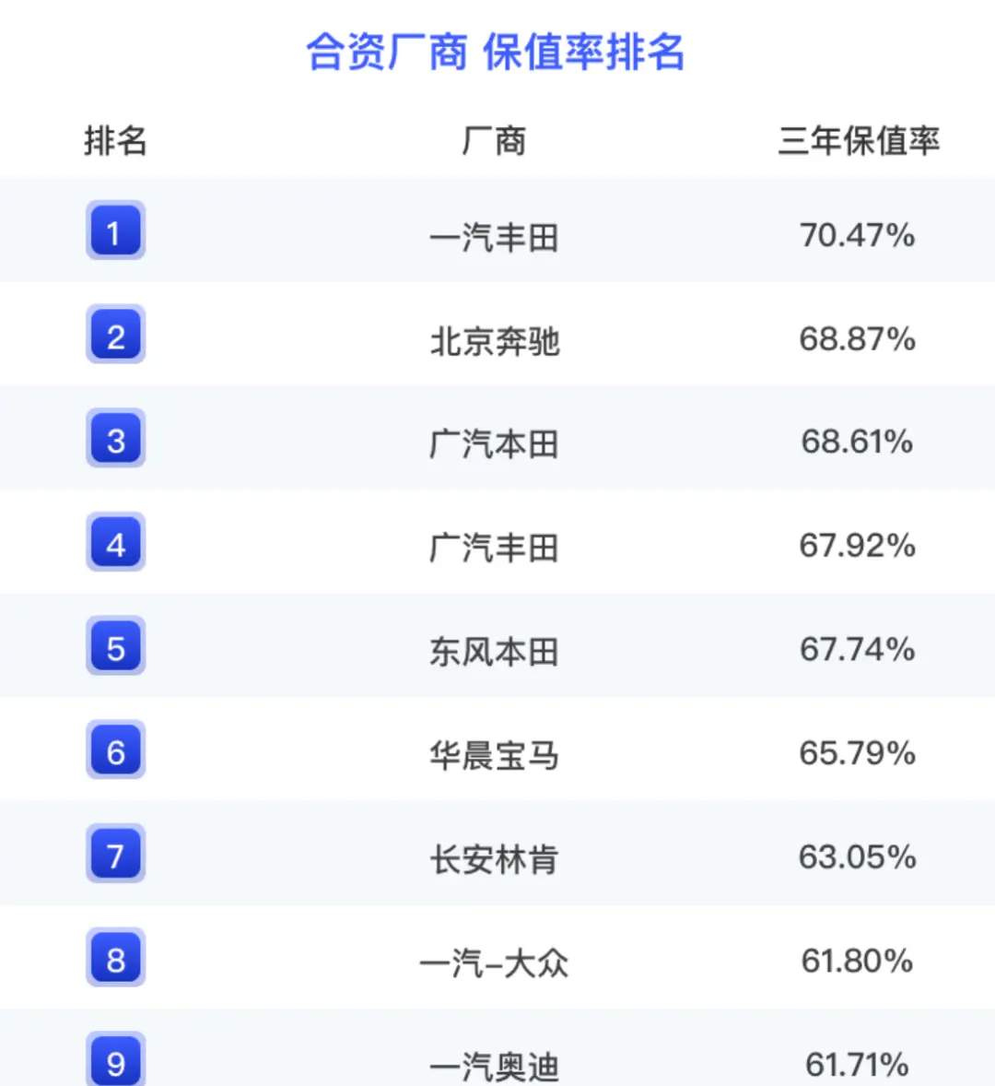This screenshot has height=1086, width=995.
Task: Open the 北京奔驰 manufacturer entry
Action: pyautogui.click(x=494, y=341)
